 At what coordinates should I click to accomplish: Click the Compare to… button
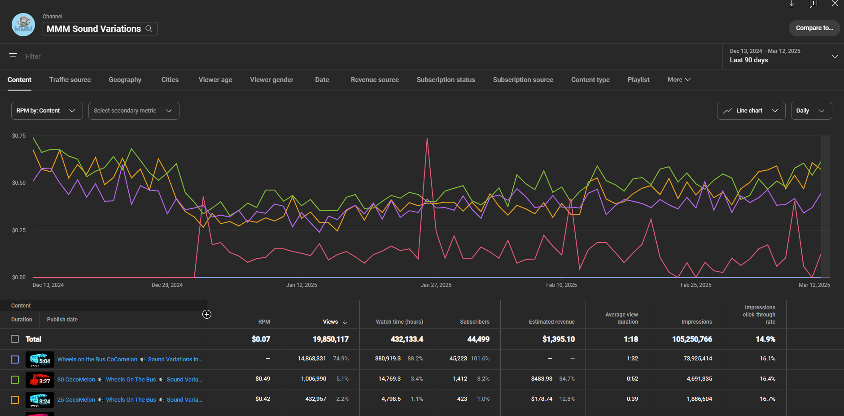[814, 28]
